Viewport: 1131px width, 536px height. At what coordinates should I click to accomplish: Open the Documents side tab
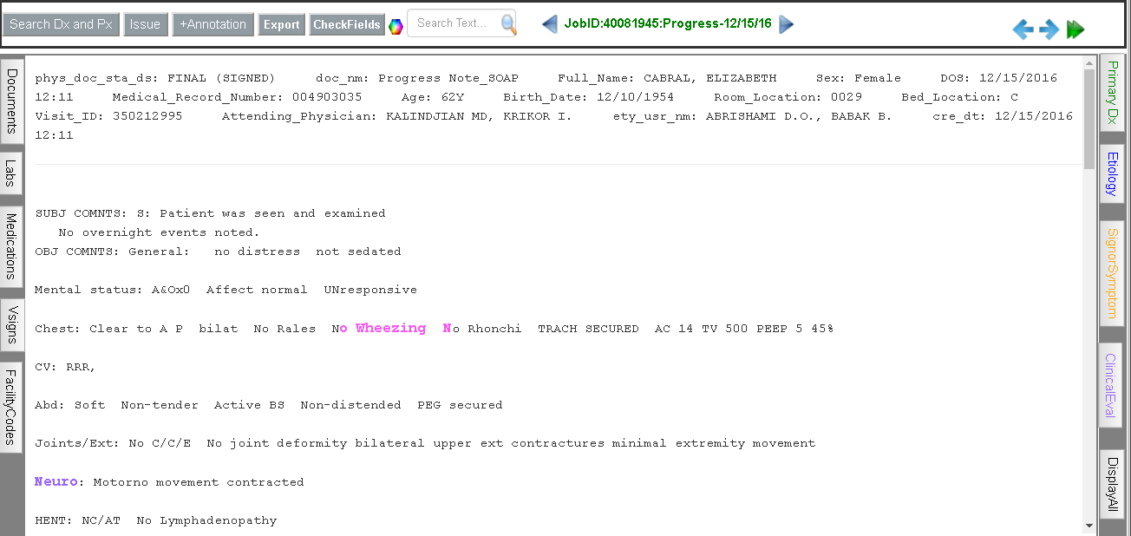[11, 101]
